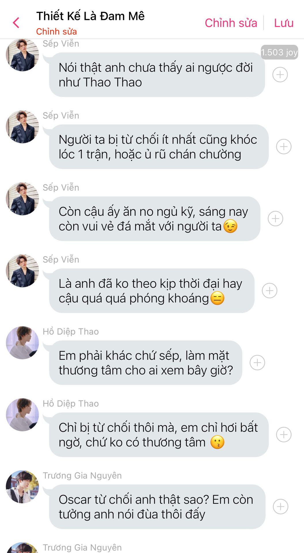Tap the "Thiết Kế Là Đam Mê" title
The image size is (304, 553).
90,16
